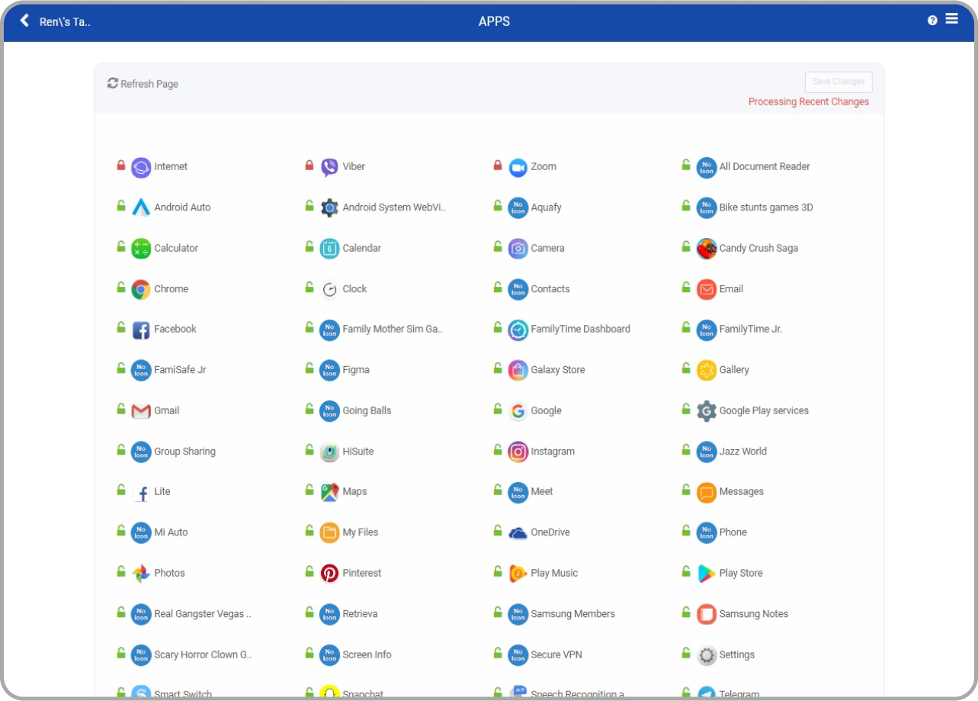The height and width of the screenshot is (701, 978).
Task: Click the Facebook app icon
Action: coord(141,330)
